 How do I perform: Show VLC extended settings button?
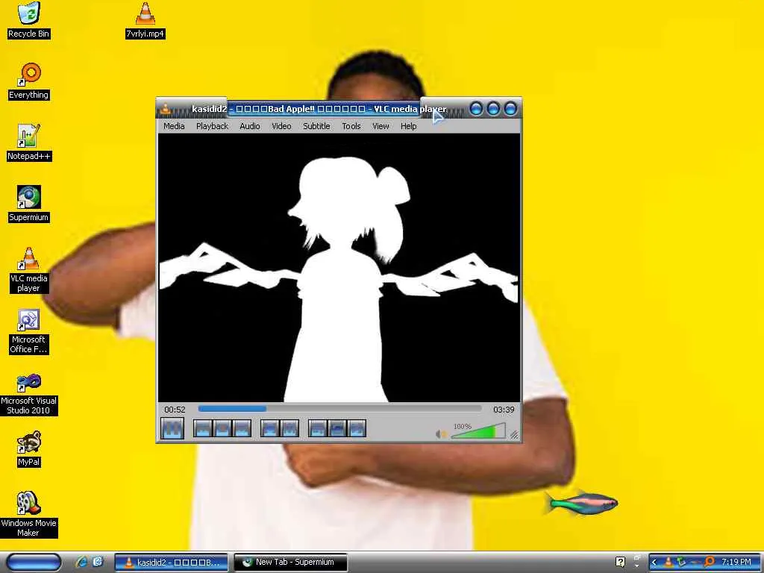[x=289, y=428]
